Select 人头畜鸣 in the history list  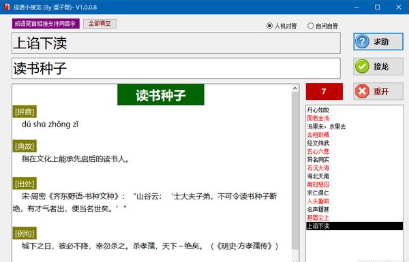pos(318,201)
